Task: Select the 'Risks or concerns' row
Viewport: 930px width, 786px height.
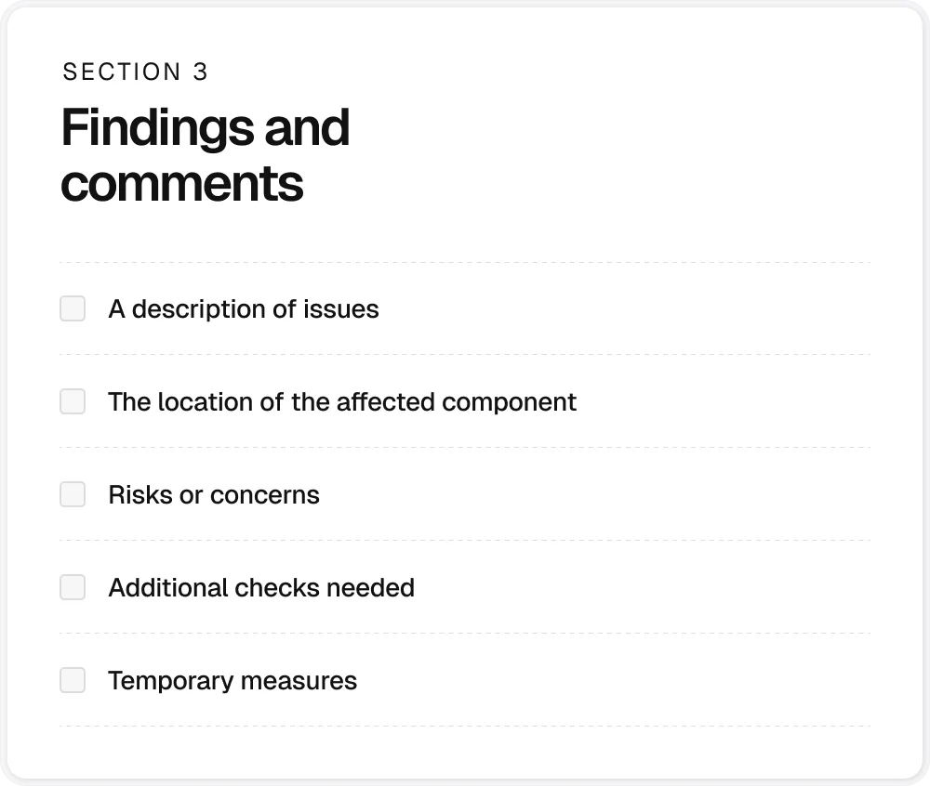Action: 214,494
